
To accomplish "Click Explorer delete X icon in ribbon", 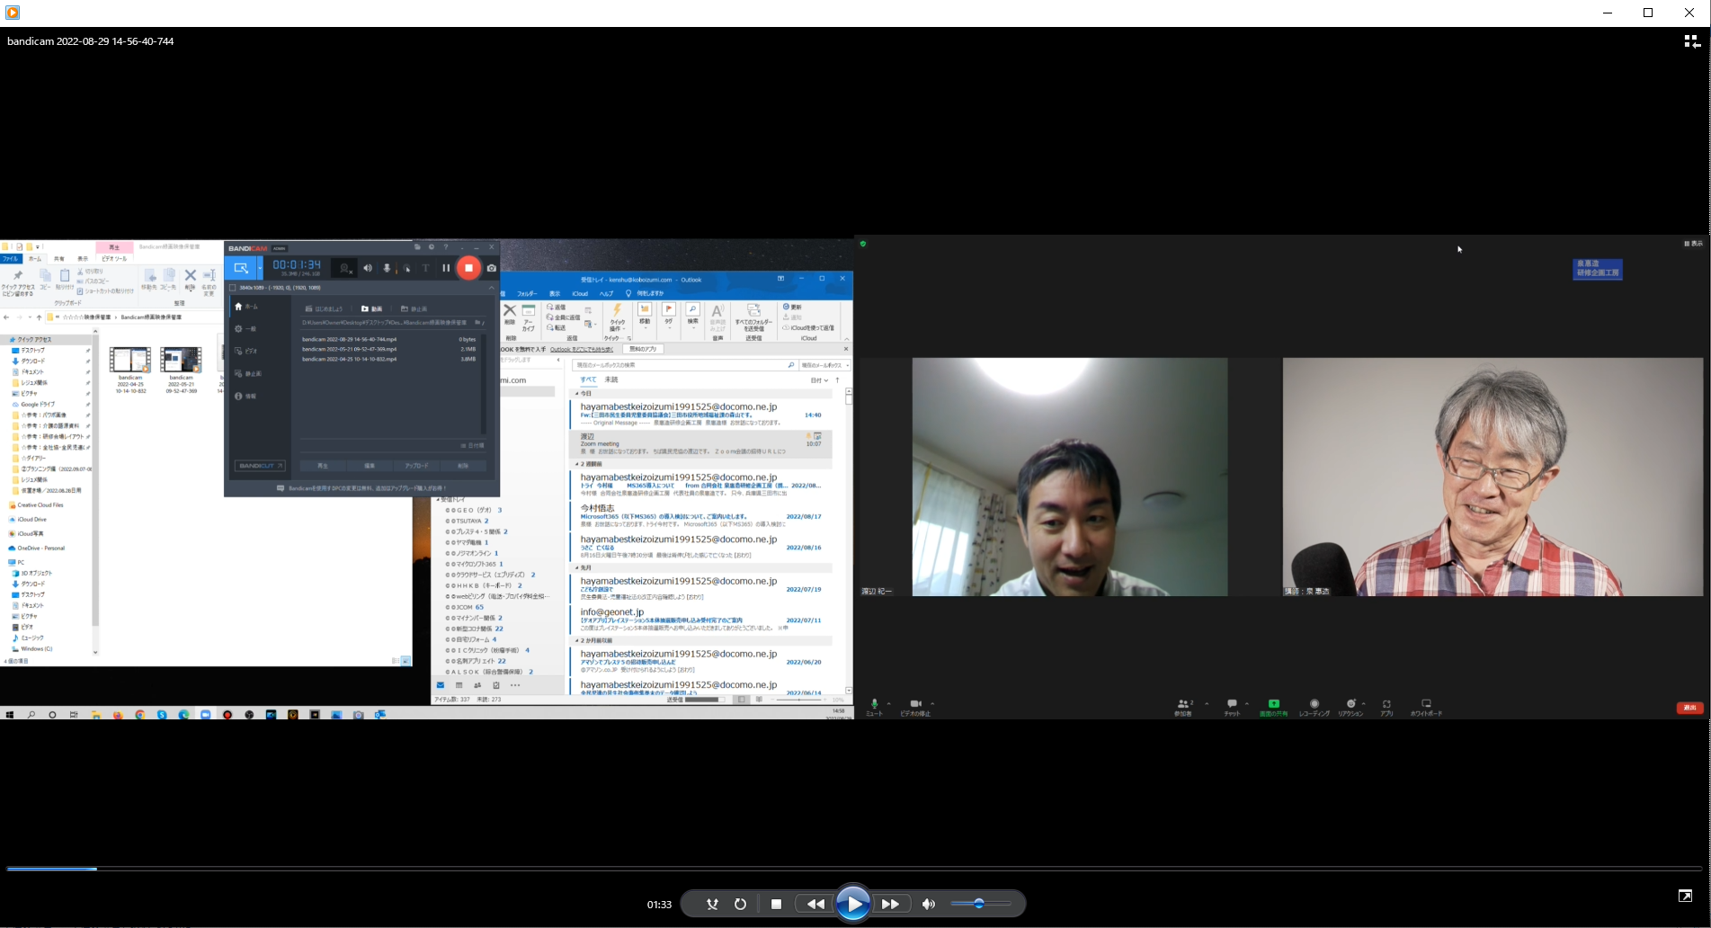I will [190, 275].
